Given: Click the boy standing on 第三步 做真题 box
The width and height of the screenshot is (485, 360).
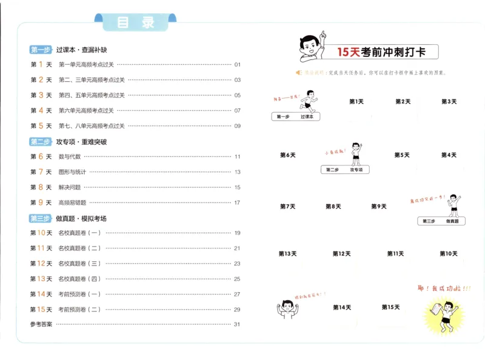Looking at the screenshot, I should 453,204.
